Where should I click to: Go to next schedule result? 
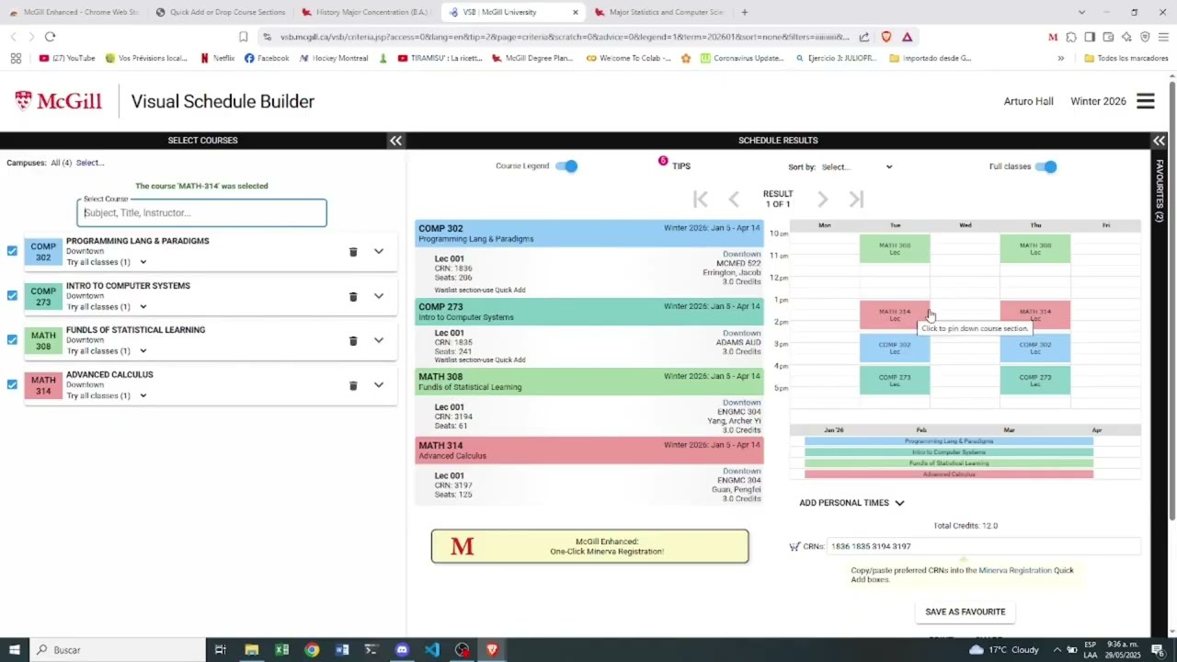(x=823, y=200)
